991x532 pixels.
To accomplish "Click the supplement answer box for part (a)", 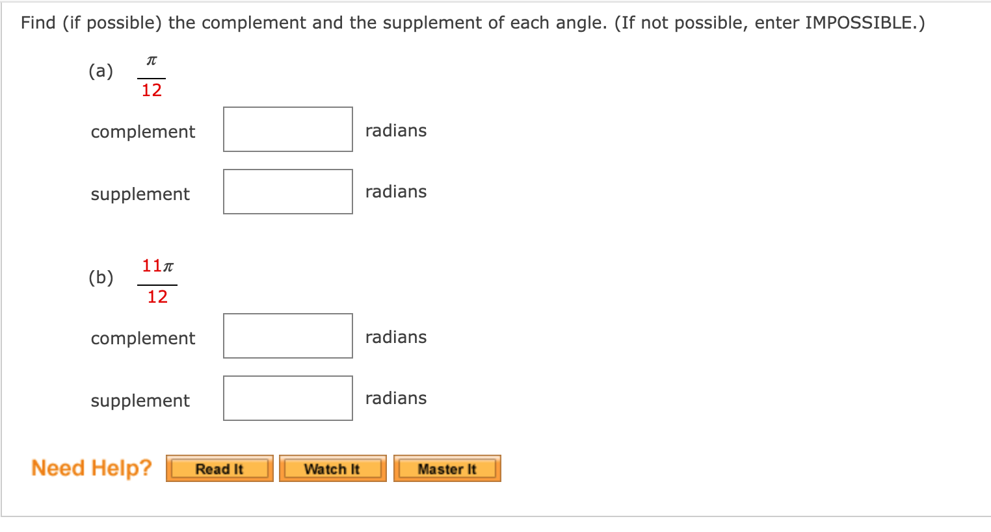I will 287,191.
